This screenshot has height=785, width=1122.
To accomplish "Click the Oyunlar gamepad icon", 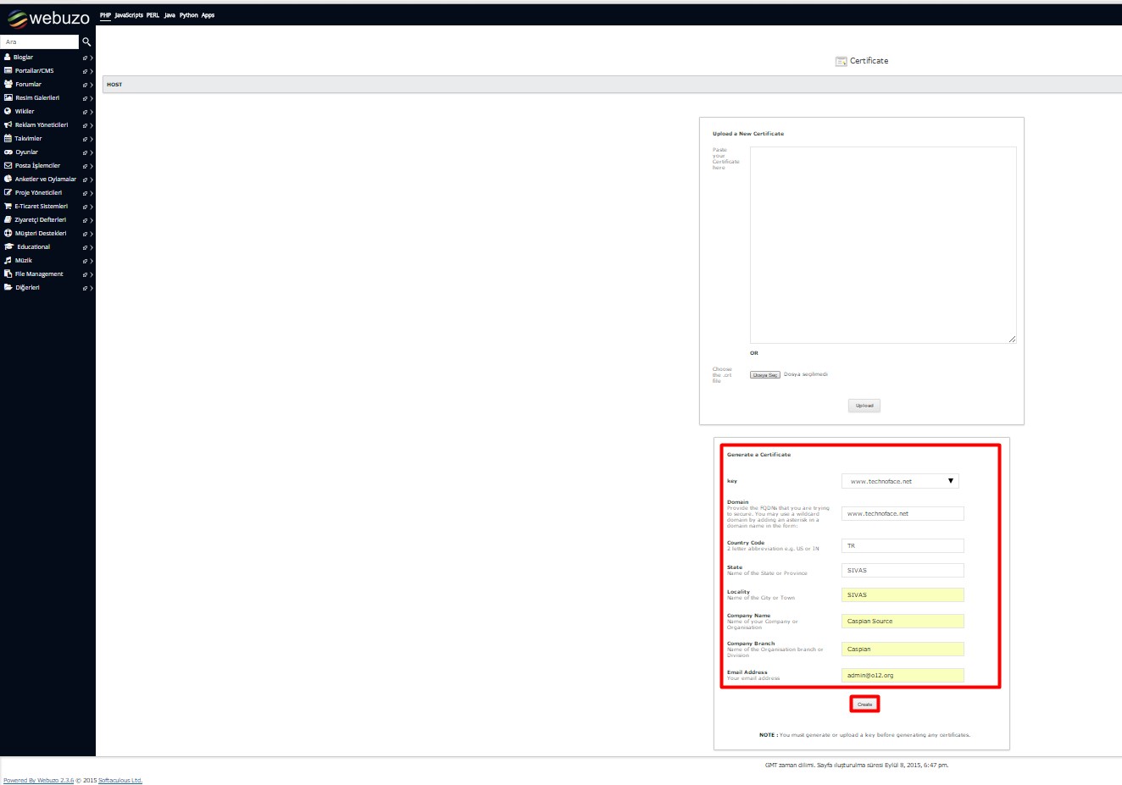I will (x=8, y=152).
